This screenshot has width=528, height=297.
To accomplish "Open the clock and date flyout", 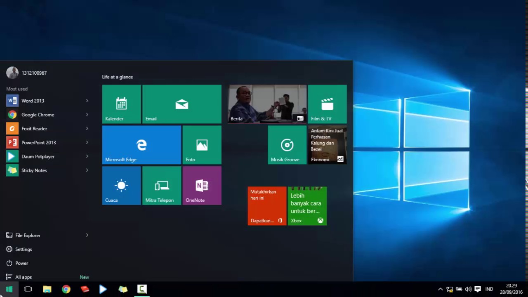I will pyautogui.click(x=511, y=289).
